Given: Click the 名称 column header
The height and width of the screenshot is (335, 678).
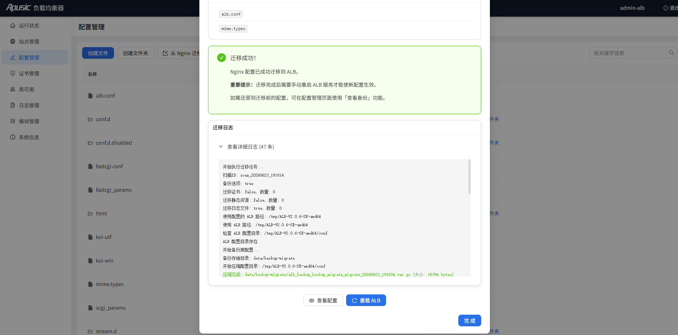Looking at the screenshot, I should [x=92, y=74].
